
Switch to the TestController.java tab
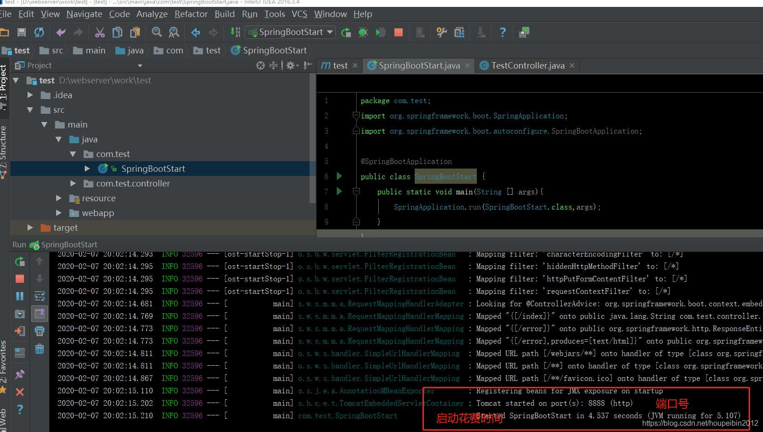(528, 65)
